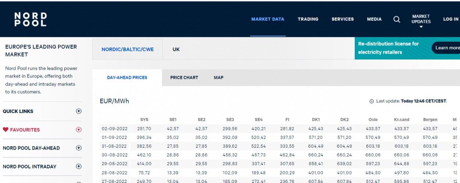Switch to the Map tab

[x=219, y=78]
